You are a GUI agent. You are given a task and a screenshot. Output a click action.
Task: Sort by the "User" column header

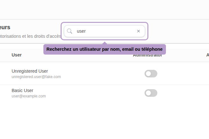(17, 55)
